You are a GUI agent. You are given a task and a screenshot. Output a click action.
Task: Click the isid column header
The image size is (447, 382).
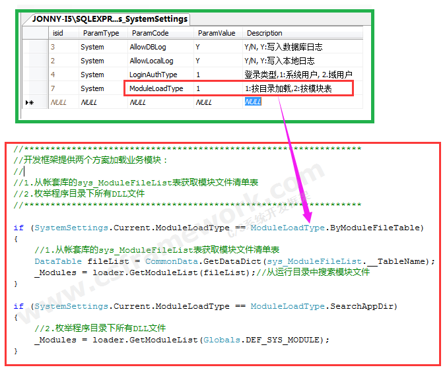click(x=58, y=33)
